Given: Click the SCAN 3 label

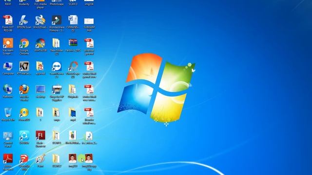Looking at the screenshot, I should pyautogui.click(x=73, y=4).
